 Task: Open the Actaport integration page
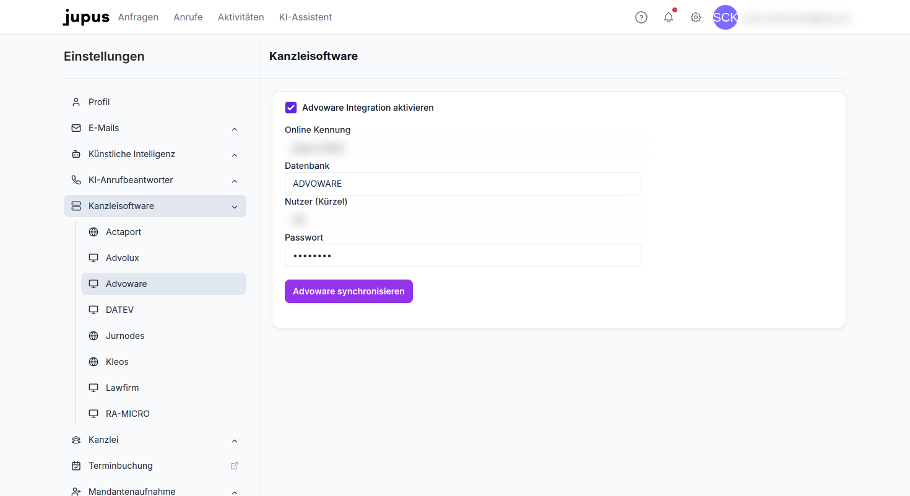pyautogui.click(x=163, y=232)
